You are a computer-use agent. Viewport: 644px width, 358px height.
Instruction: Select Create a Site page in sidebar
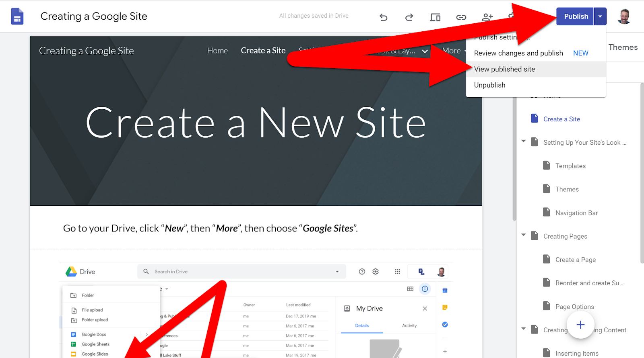pos(561,119)
